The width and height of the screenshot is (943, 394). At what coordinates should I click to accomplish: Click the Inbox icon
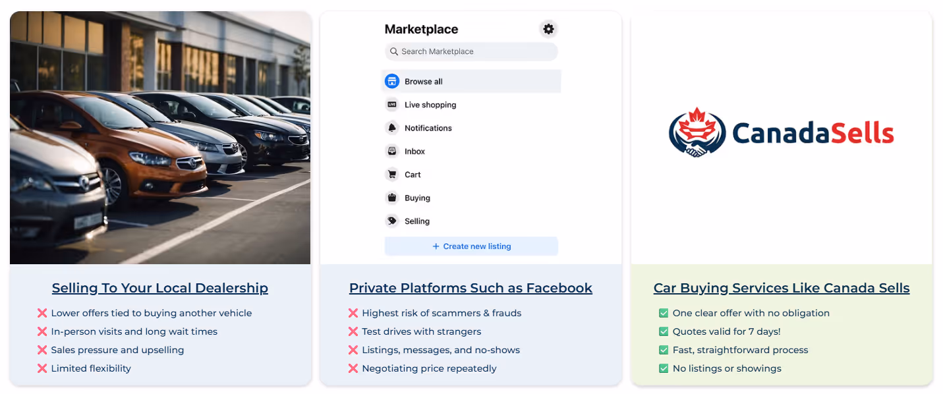tap(392, 151)
